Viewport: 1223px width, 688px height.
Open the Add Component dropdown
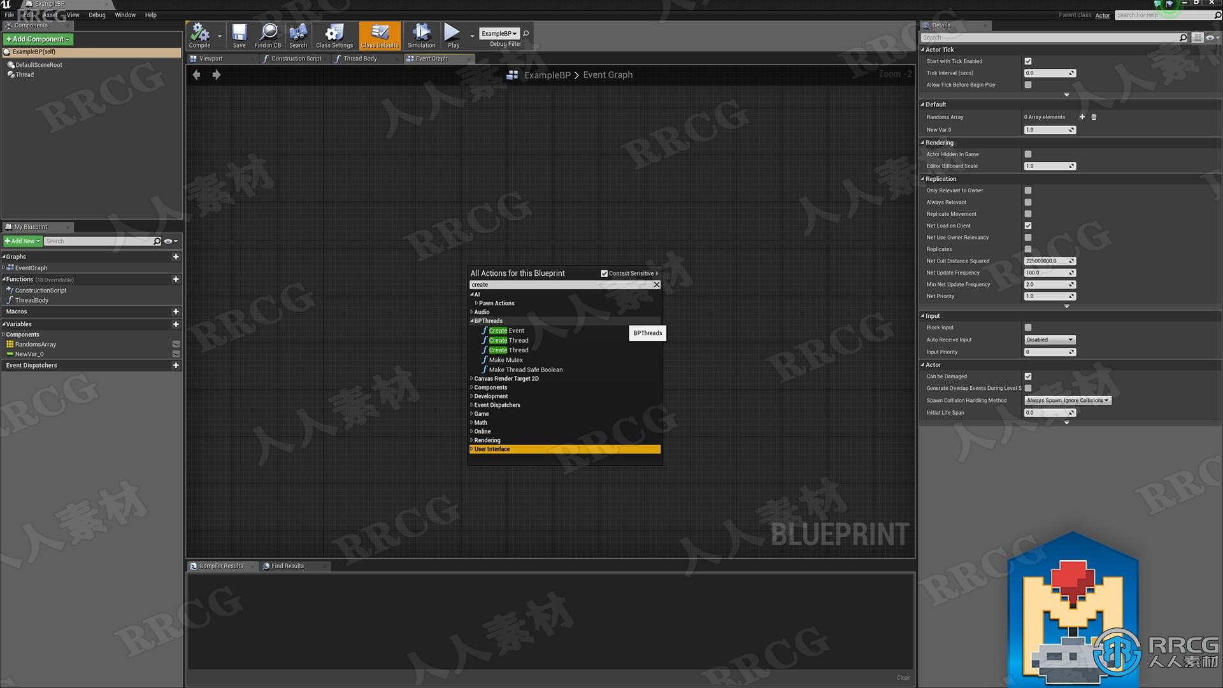coord(38,39)
